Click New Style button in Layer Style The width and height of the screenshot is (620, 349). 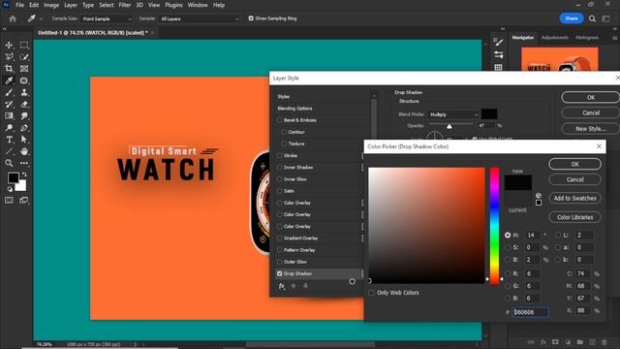[591, 129]
